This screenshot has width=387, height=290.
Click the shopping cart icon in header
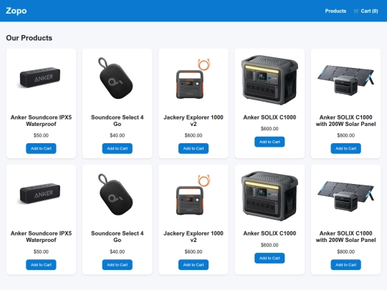[356, 11]
